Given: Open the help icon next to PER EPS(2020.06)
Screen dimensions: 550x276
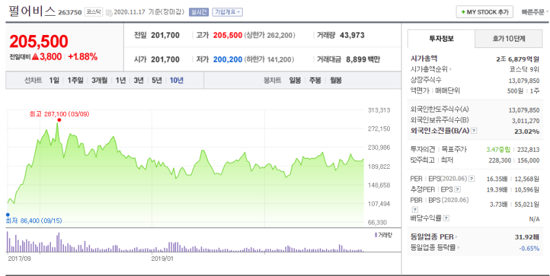Looking at the screenshot, I should [x=472, y=179].
